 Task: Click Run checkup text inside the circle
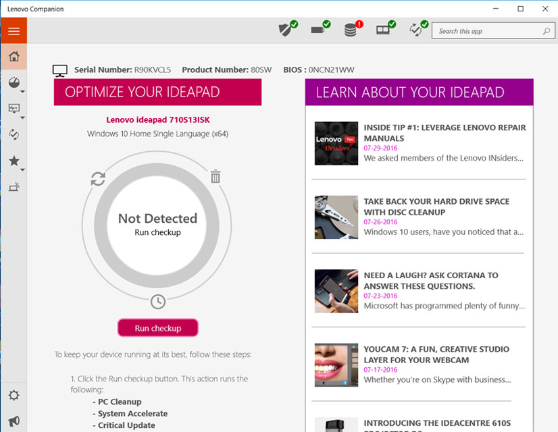(157, 232)
